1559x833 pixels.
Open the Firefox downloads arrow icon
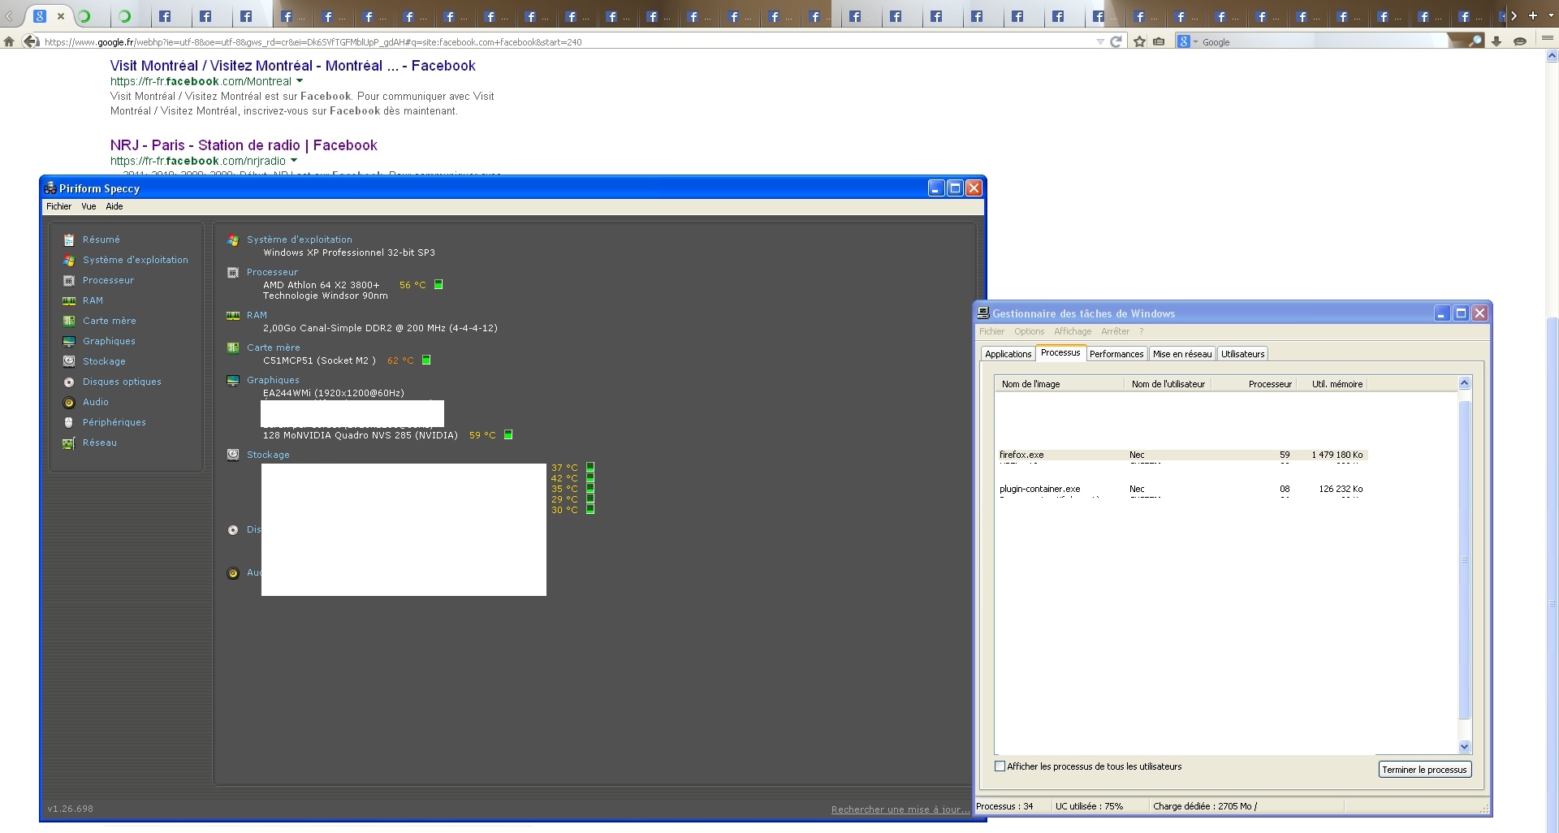(1496, 41)
